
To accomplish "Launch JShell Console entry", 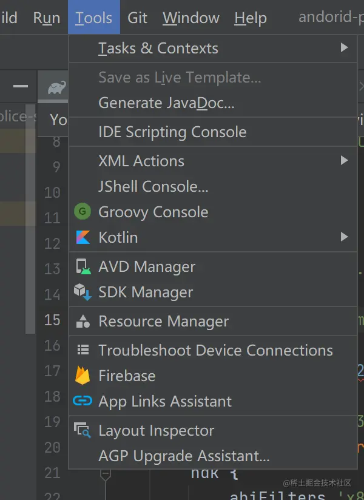I will [153, 186].
